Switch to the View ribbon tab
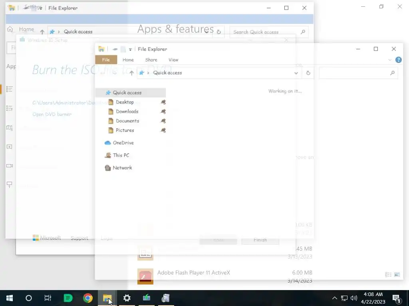Viewport: 409px width, 306px height. 173,60
